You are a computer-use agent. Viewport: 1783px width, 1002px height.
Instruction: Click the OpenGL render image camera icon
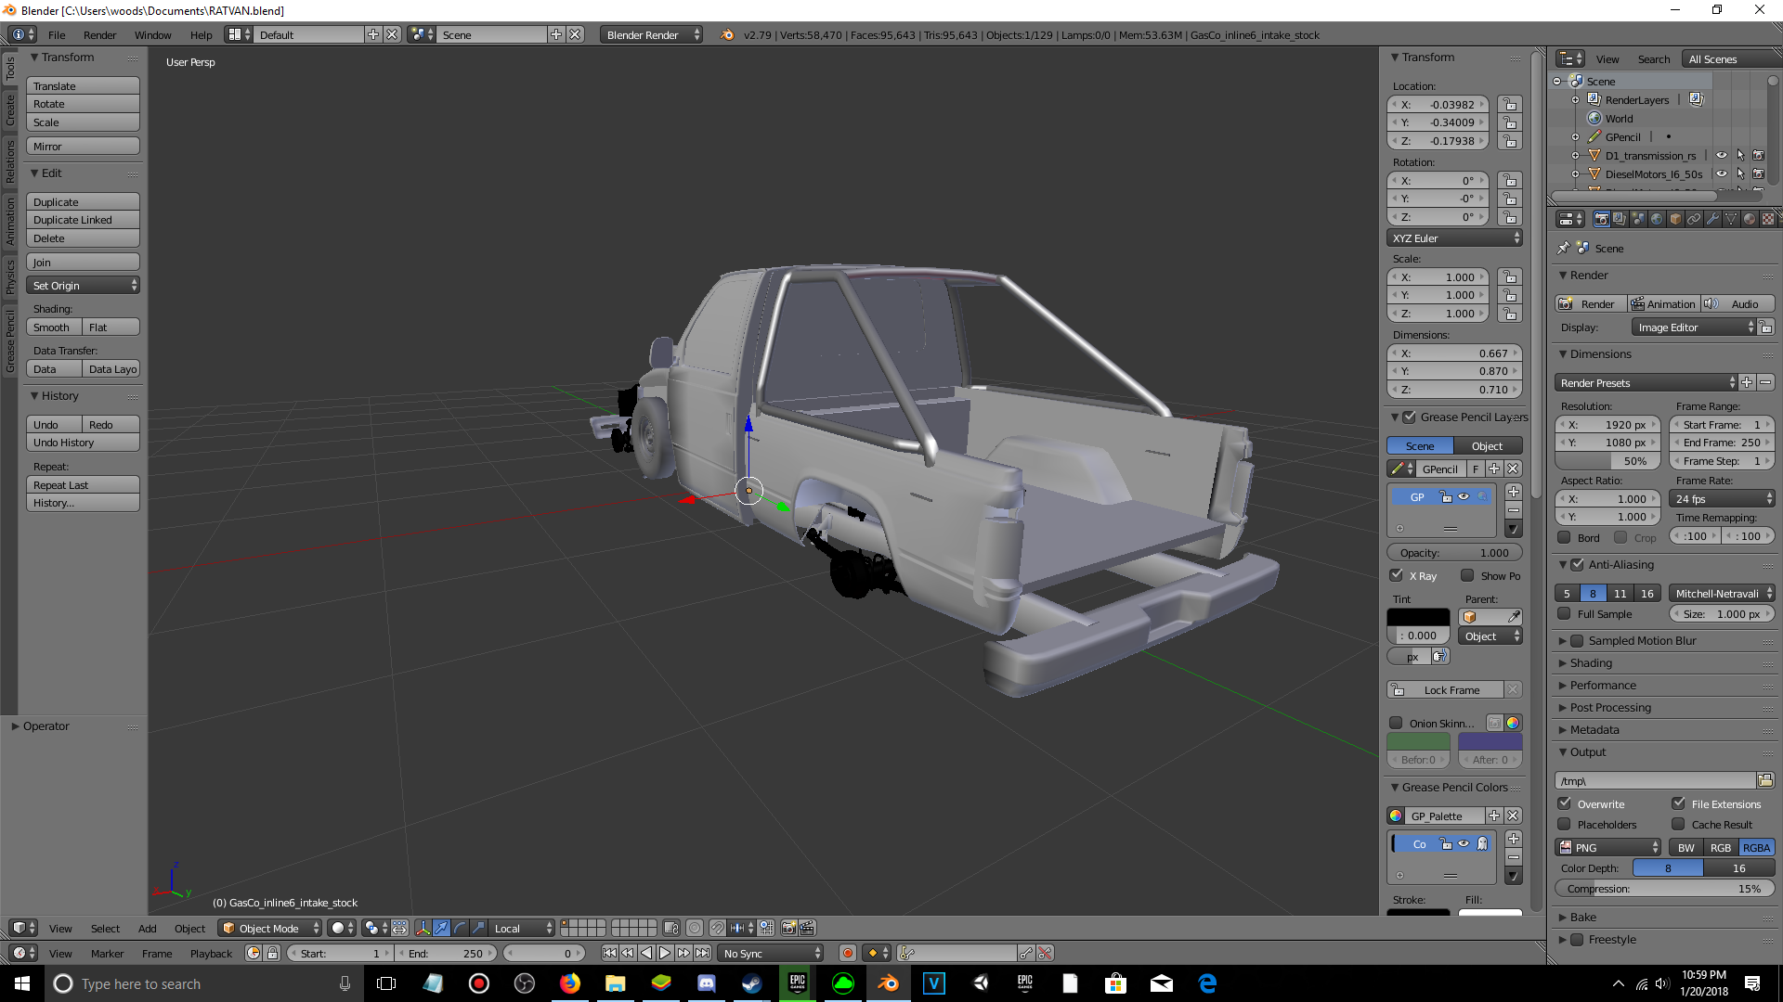pyautogui.click(x=788, y=928)
